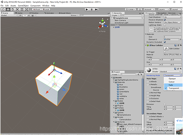Collapse the Materials folder in Project

click(114, 82)
